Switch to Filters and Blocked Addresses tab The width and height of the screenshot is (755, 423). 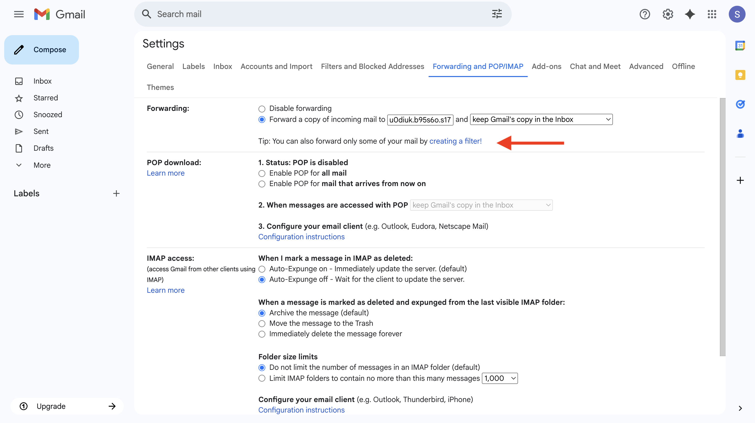click(372, 67)
